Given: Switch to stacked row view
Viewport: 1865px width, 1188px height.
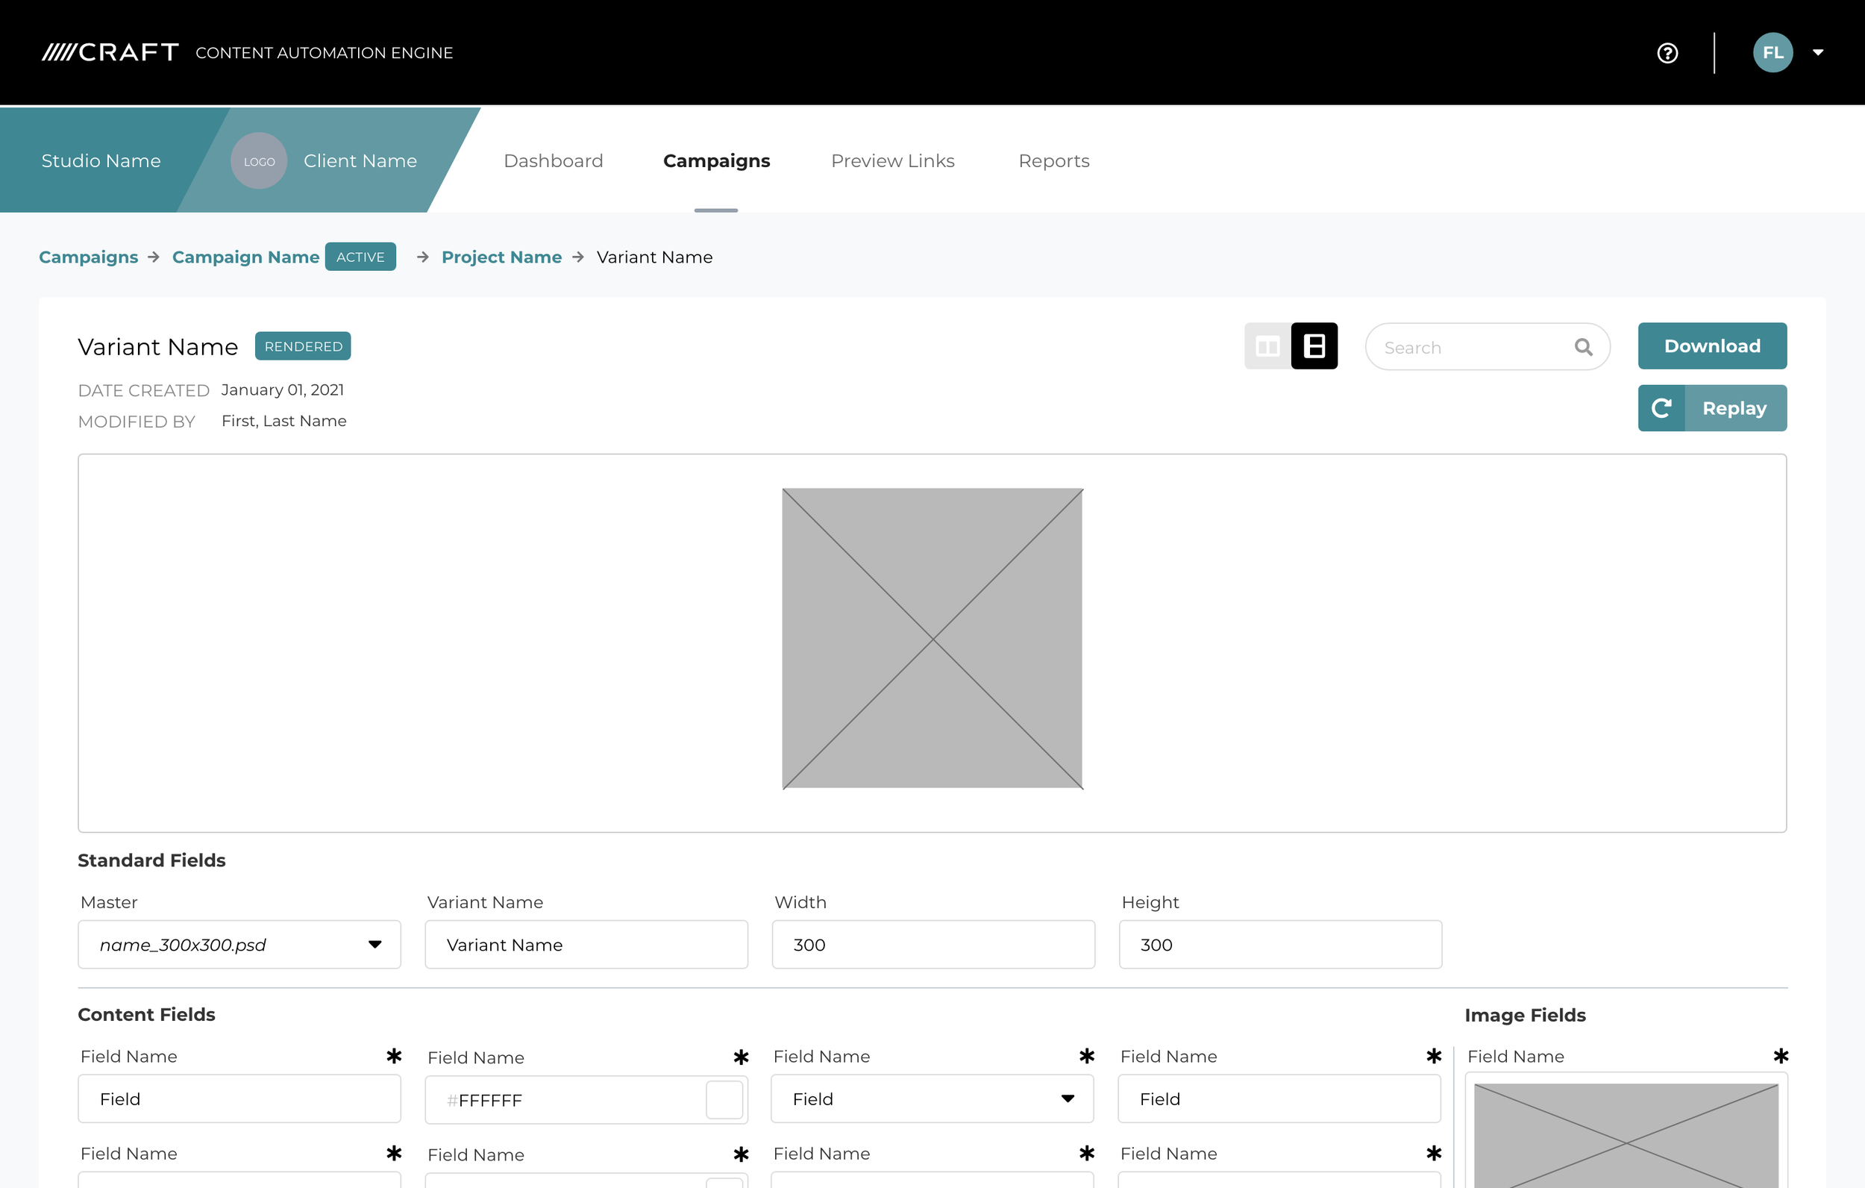Looking at the screenshot, I should pos(1314,346).
